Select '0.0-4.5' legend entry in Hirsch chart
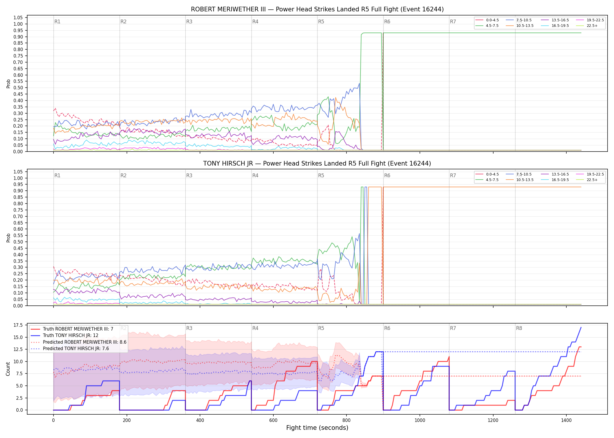This screenshot has height=438, width=614. point(487,174)
